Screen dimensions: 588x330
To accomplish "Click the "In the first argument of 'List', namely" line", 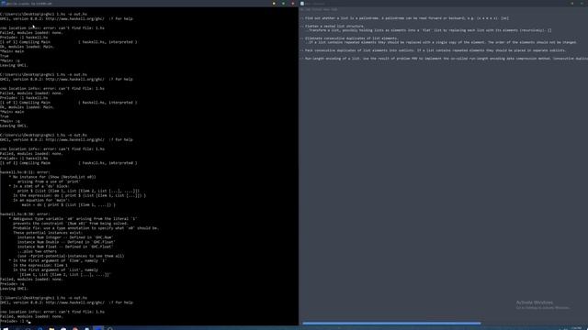I will pyautogui.click(x=55, y=269).
